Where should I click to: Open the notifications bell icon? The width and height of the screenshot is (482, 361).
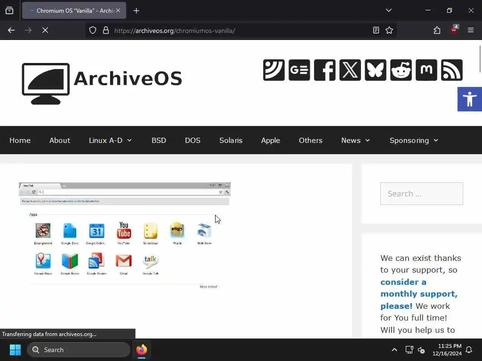[x=469, y=350]
